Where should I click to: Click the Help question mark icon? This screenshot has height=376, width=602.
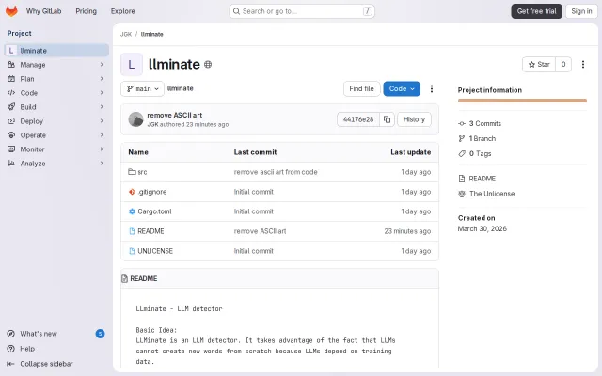11,349
